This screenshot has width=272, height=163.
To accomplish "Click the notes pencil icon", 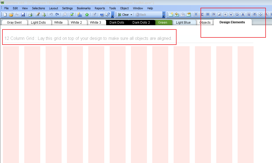I will pos(94,15).
